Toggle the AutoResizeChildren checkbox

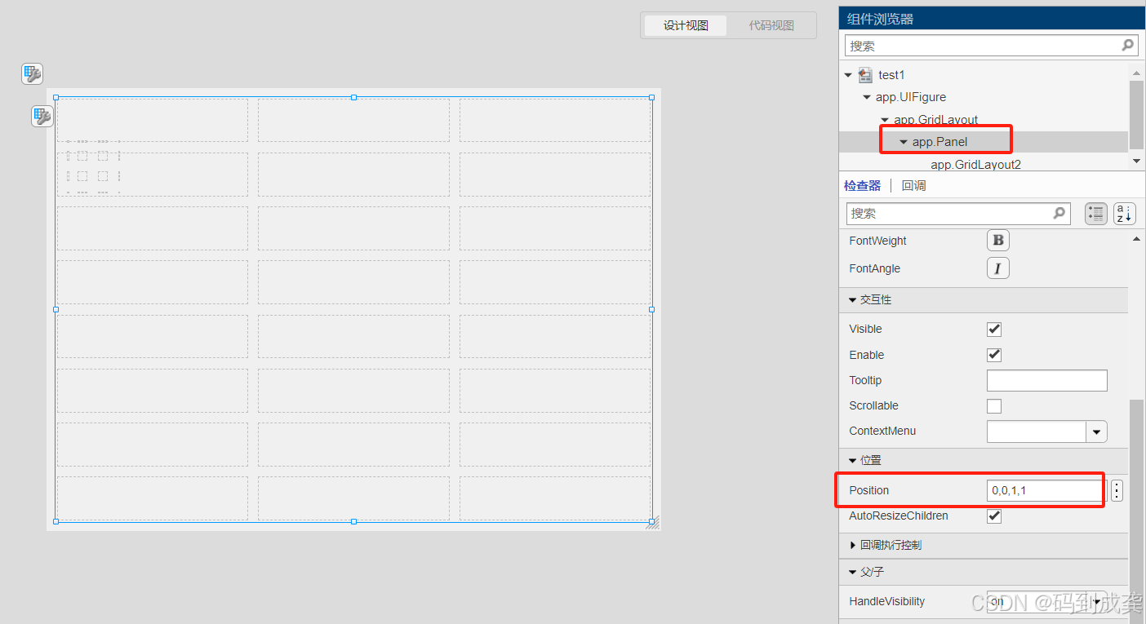tap(994, 516)
